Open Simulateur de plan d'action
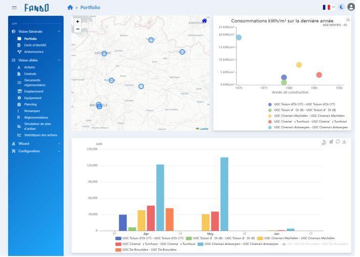360x257 pixels. click(37, 126)
